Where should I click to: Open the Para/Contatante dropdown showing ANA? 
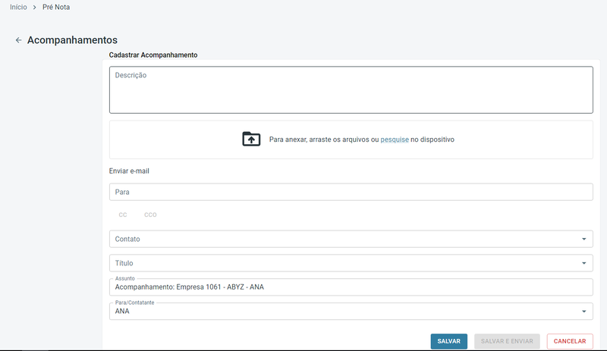pos(351,311)
